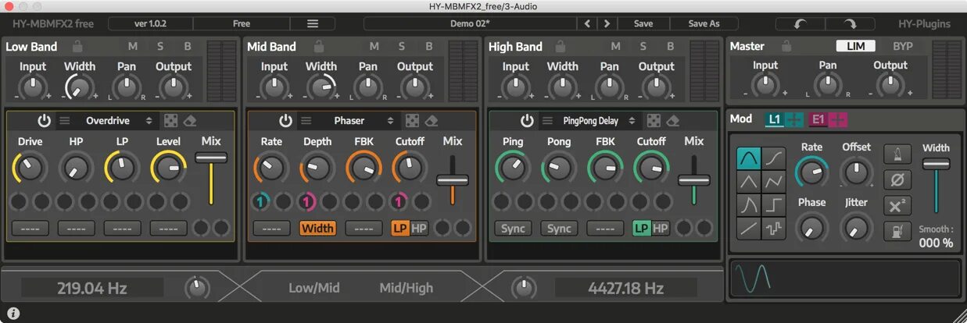Click the Mod Width slider handle
The height and width of the screenshot is (323, 967).
tap(936, 164)
